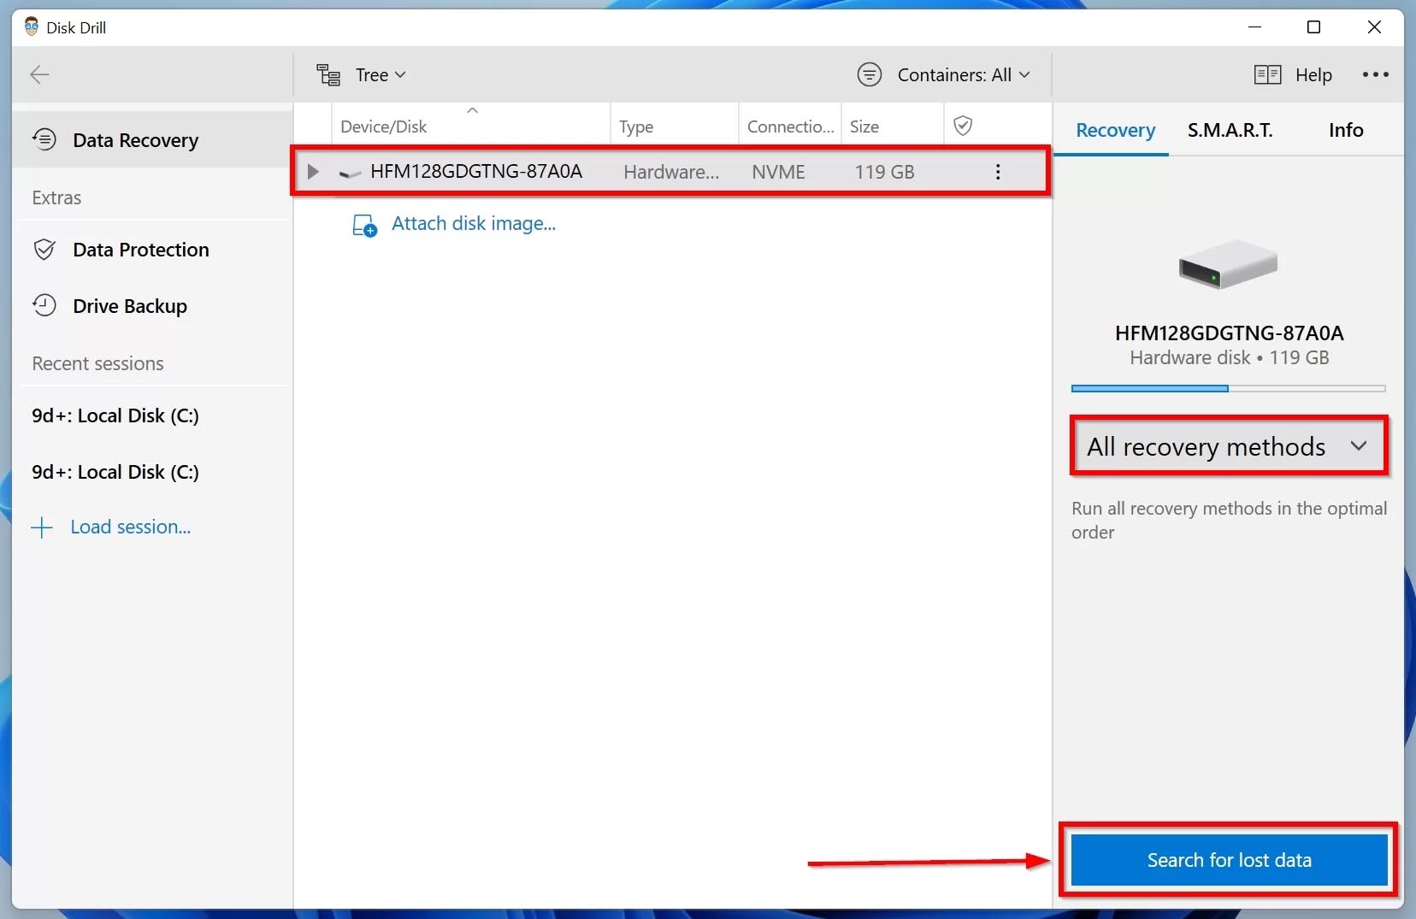
Task: Switch to the Info tab
Action: click(1345, 130)
